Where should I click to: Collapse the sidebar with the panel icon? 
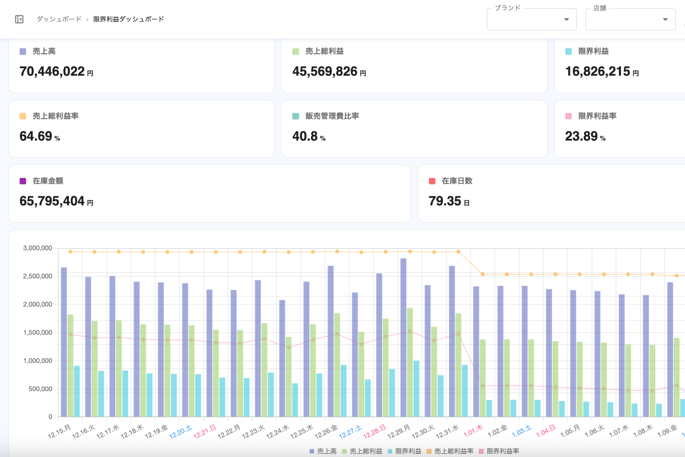click(19, 19)
